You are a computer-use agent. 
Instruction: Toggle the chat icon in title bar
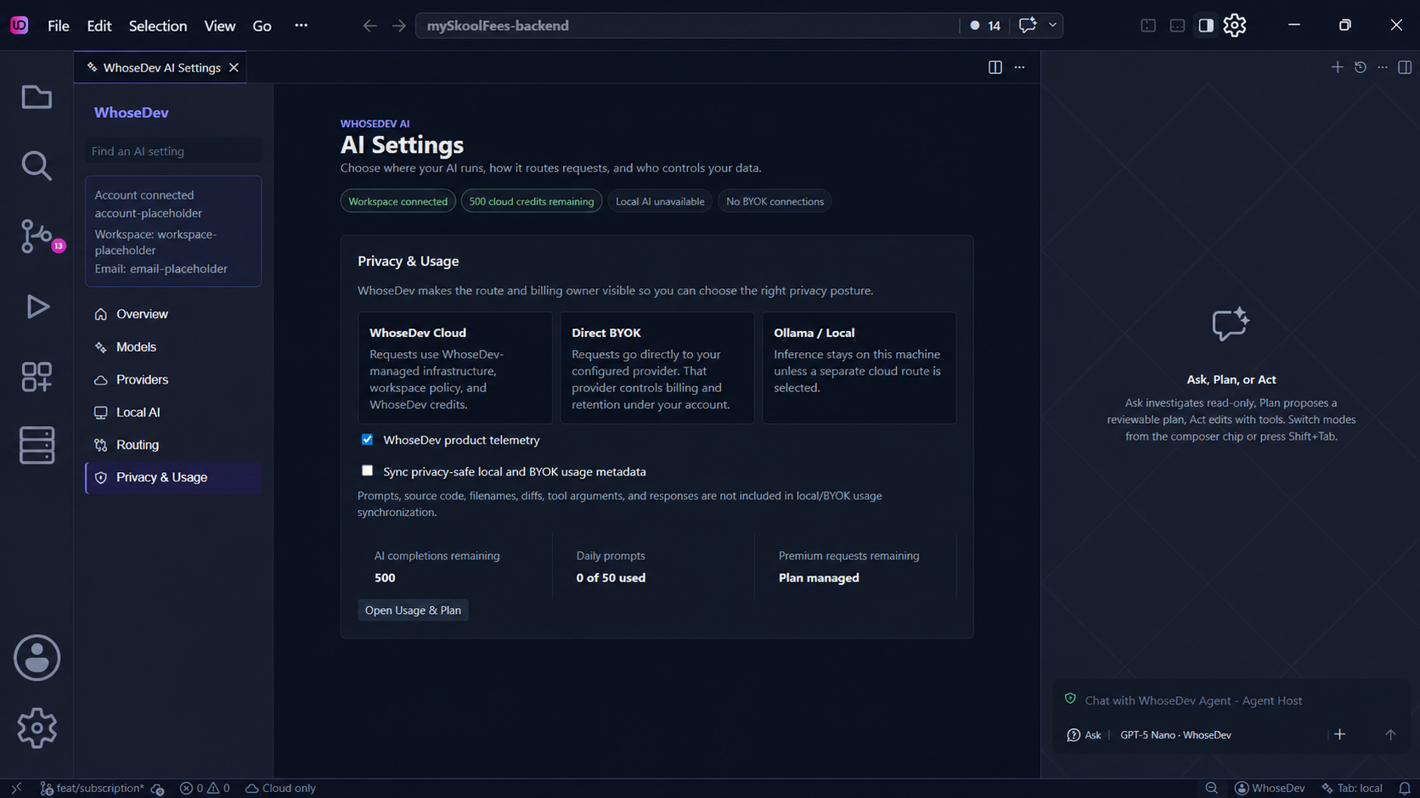[x=1028, y=25]
